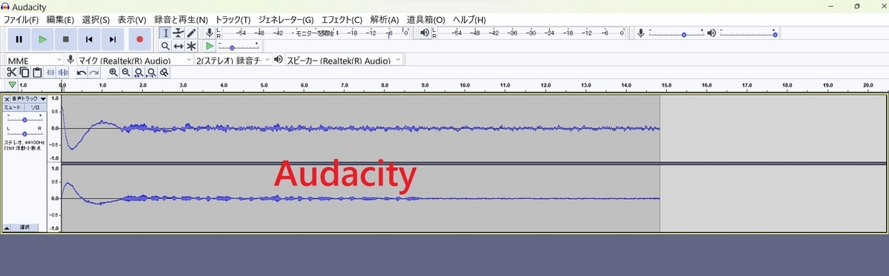Fit selection to window width
This screenshot has width=889, height=276.
[x=139, y=72]
